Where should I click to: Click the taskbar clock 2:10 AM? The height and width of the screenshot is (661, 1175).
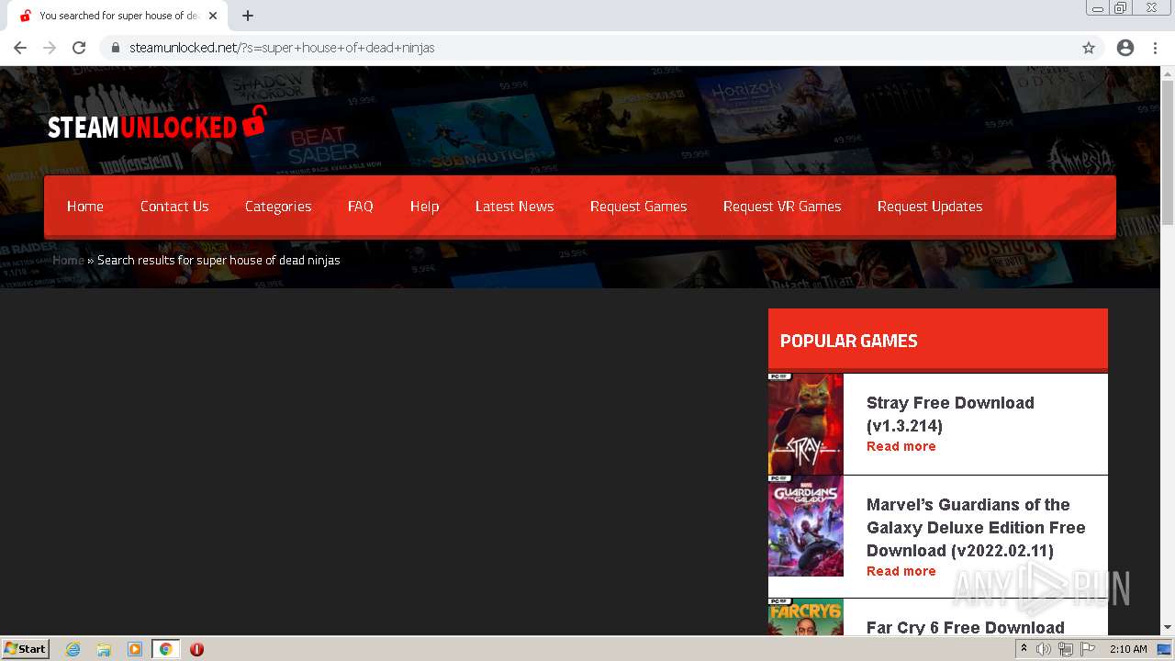(1128, 649)
